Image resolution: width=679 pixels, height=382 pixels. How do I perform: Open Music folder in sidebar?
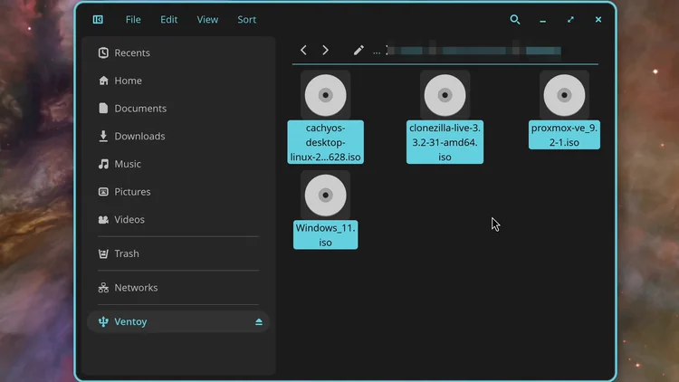(178, 164)
